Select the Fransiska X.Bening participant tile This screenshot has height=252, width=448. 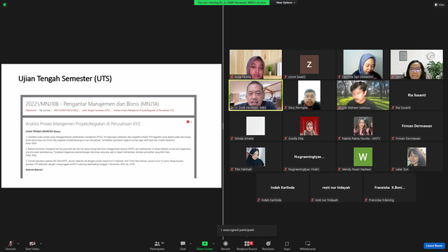click(x=390, y=188)
